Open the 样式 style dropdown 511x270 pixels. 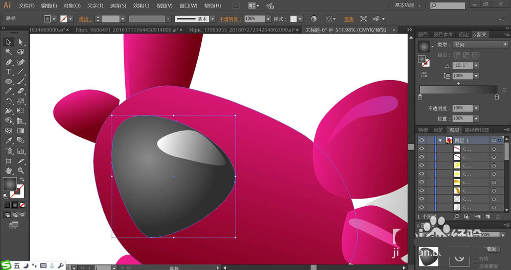pos(300,19)
